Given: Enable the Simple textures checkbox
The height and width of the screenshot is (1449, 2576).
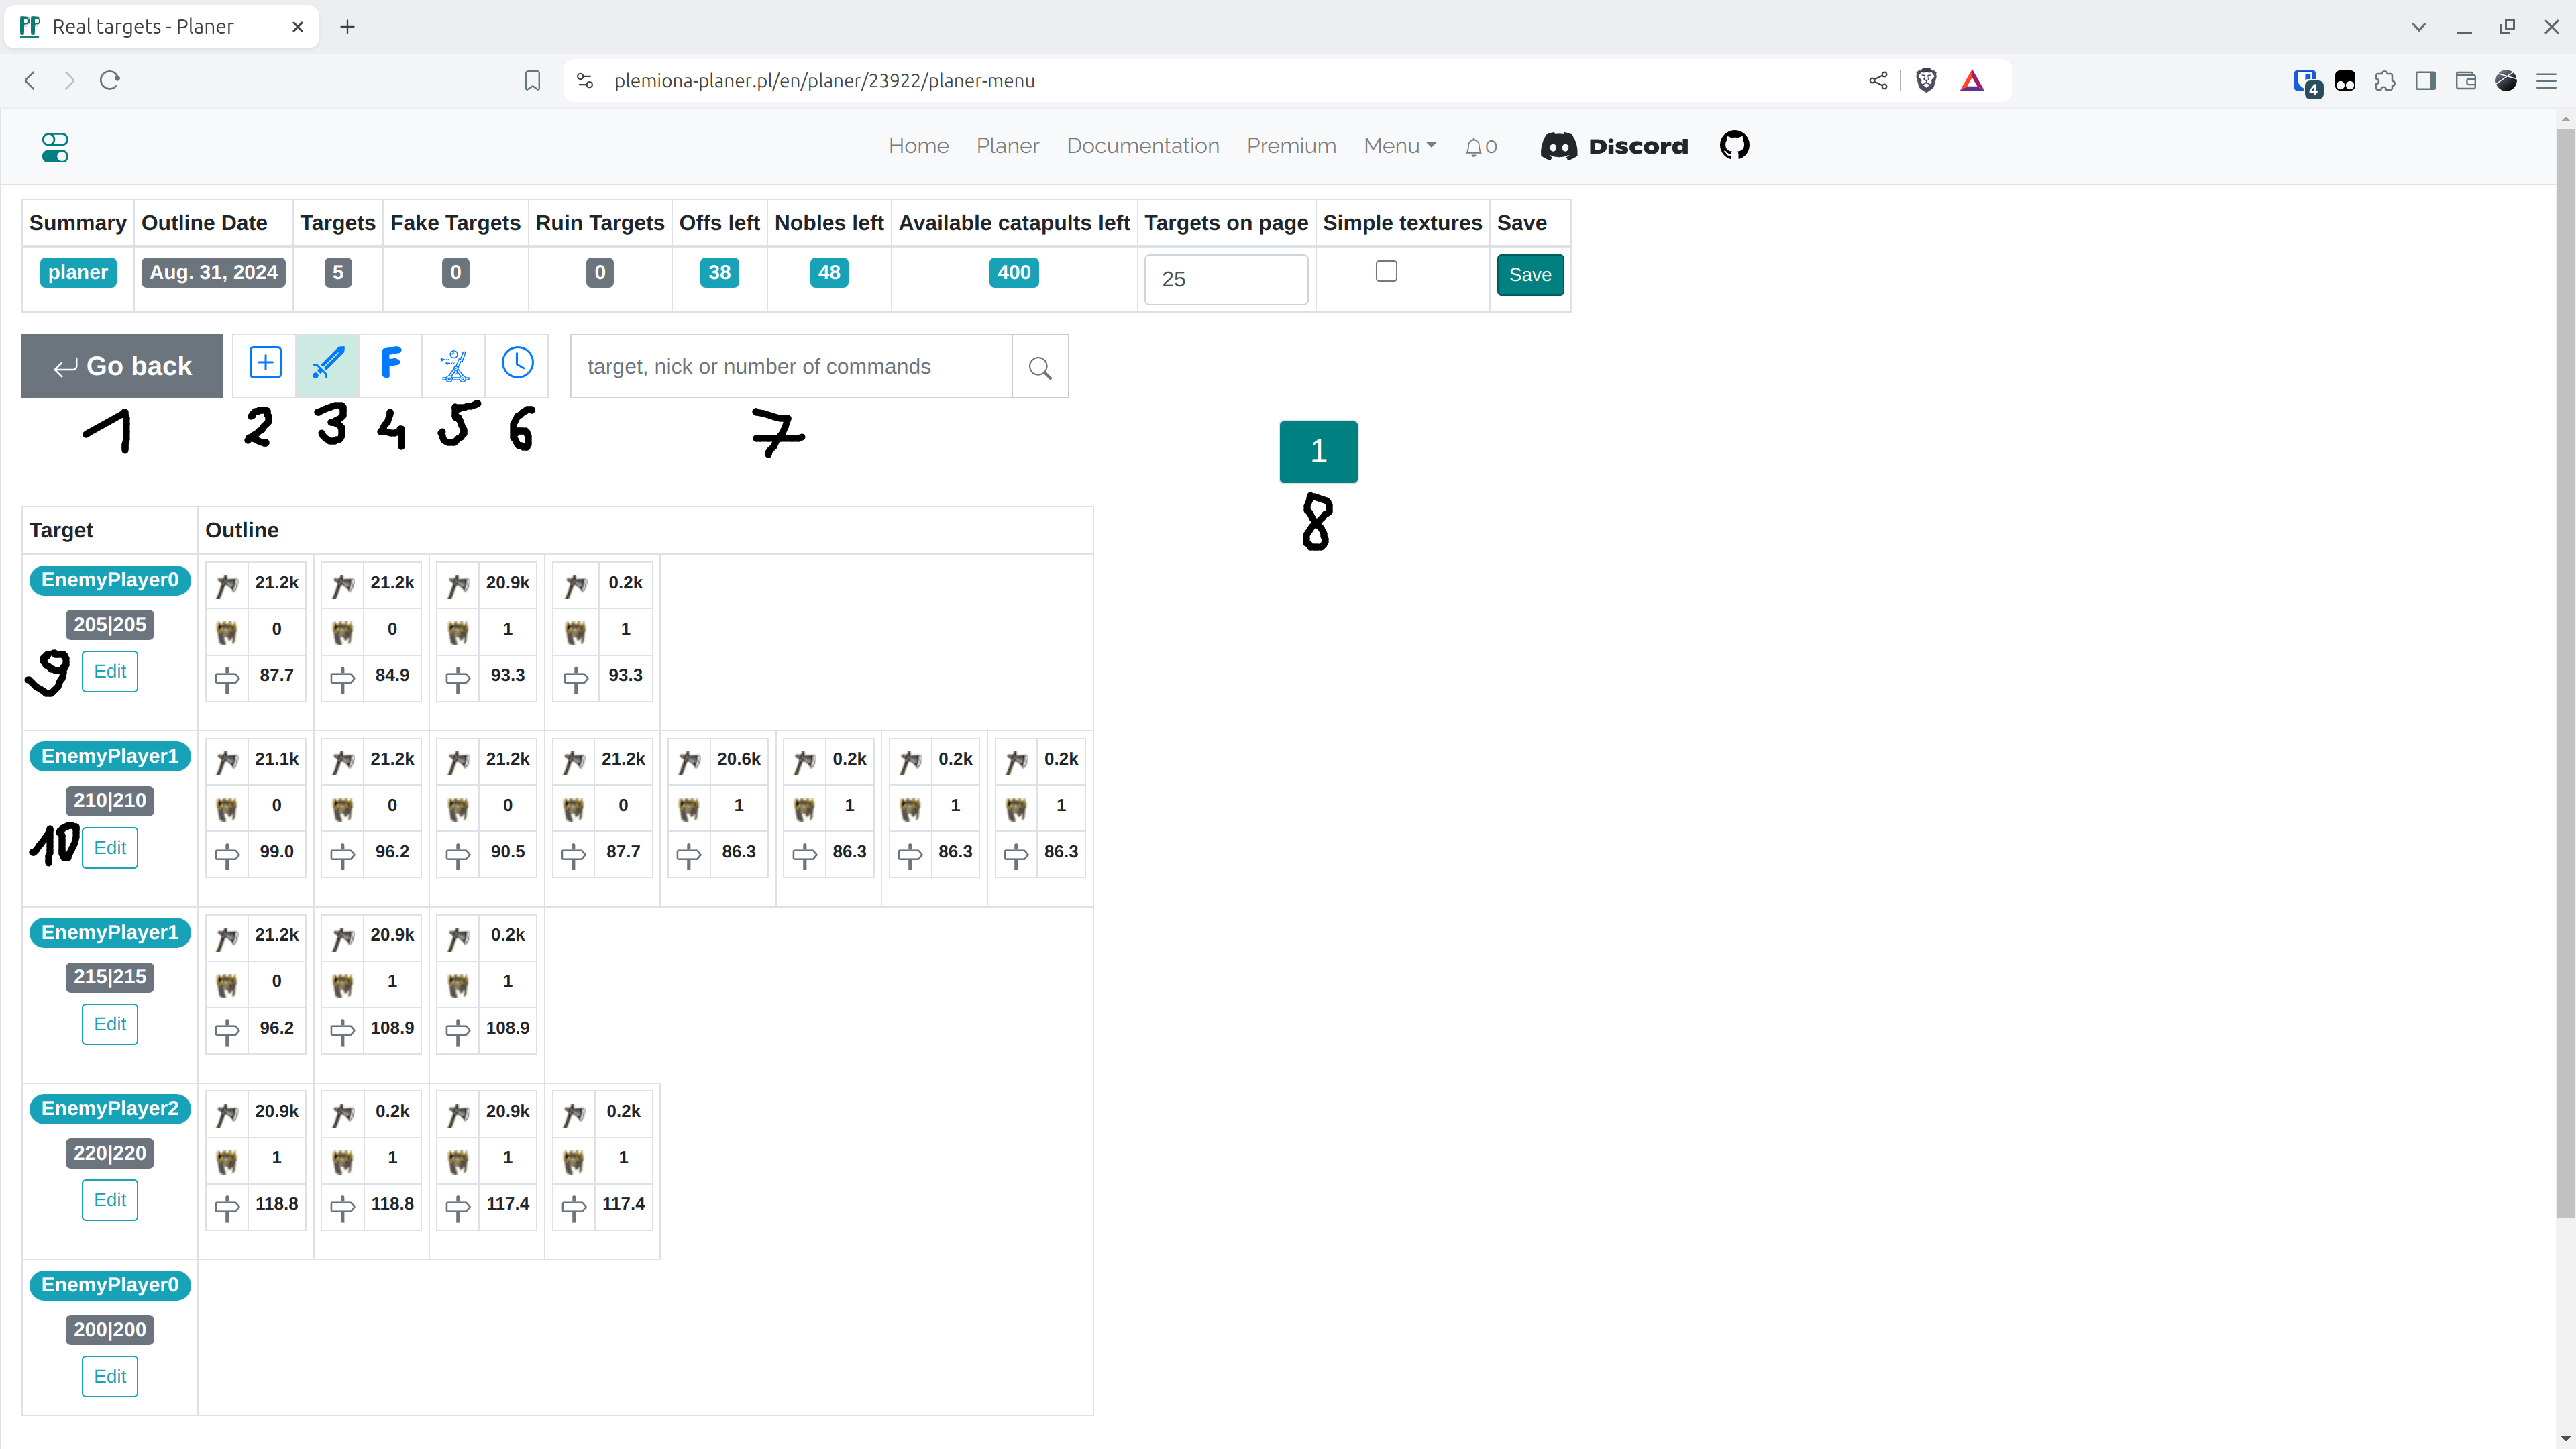Looking at the screenshot, I should (x=1386, y=271).
